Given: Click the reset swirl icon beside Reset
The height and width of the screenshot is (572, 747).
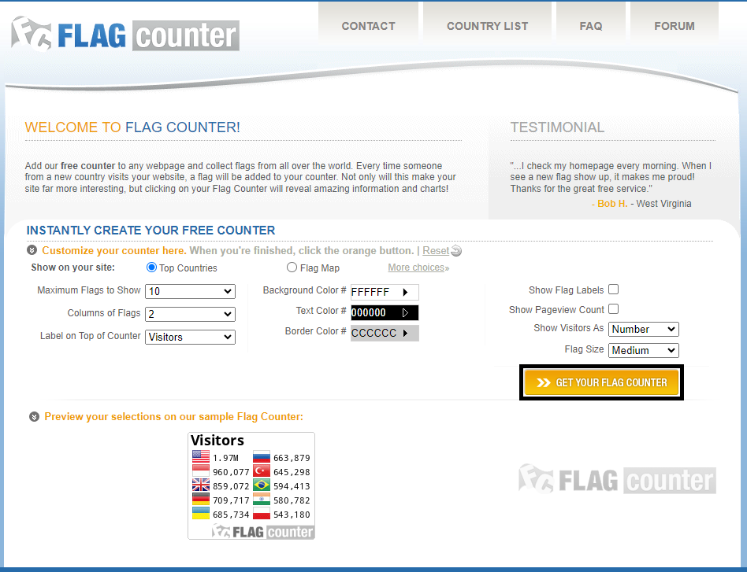Looking at the screenshot, I should pyautogui.click(x=456, y=251).
